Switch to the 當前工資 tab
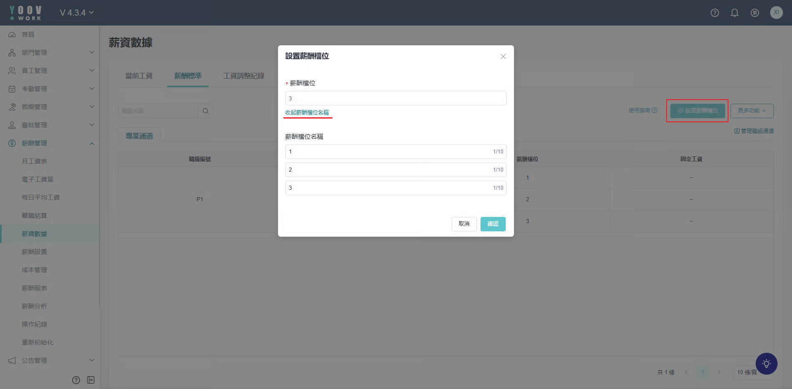792x389 pixels. pyautogui.click(x=139, y=76)
